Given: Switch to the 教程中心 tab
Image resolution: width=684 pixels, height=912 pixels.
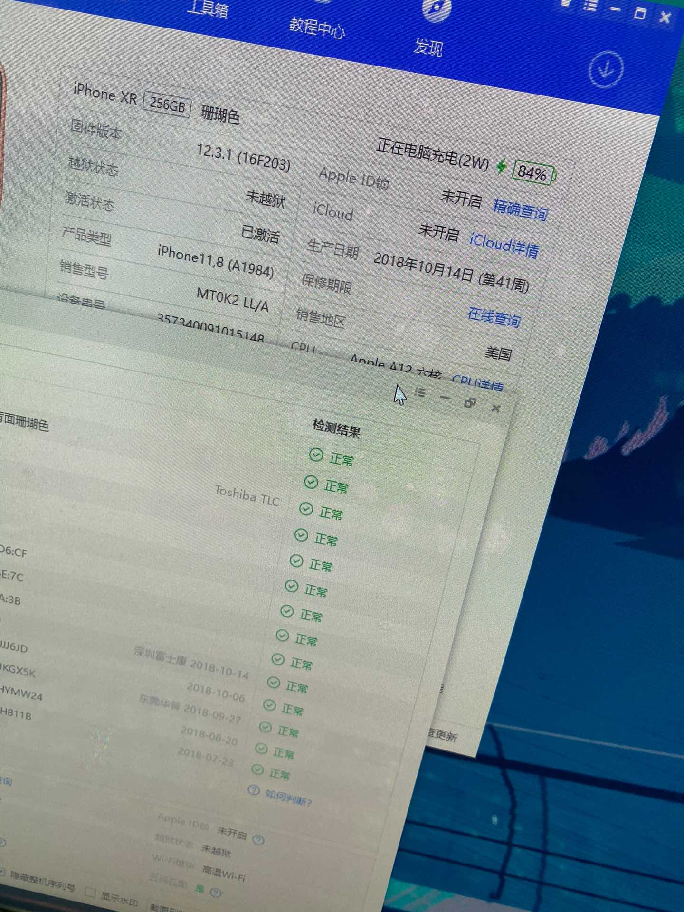Looking at the screenshot, I should [317, 27].
